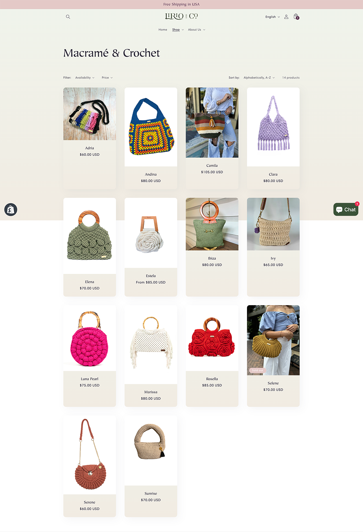The image size is (363, 532).
Task: View the sold out Selene bag image
Action: point(273,340)
